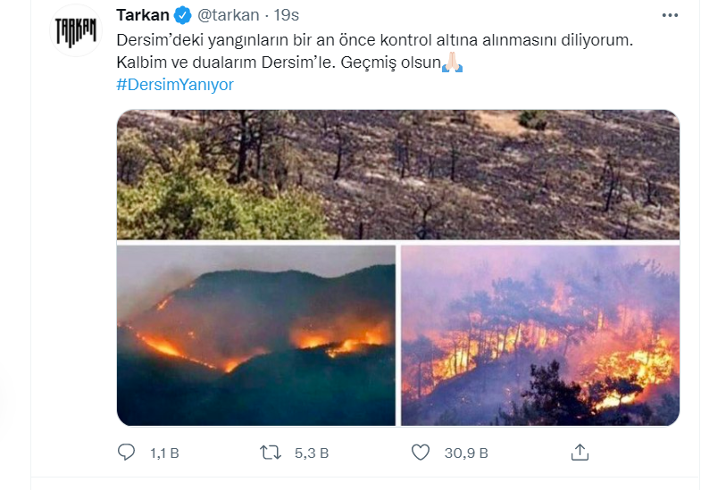
Task: Click the 1,1 B reply count
Action: tap(164, 453)
